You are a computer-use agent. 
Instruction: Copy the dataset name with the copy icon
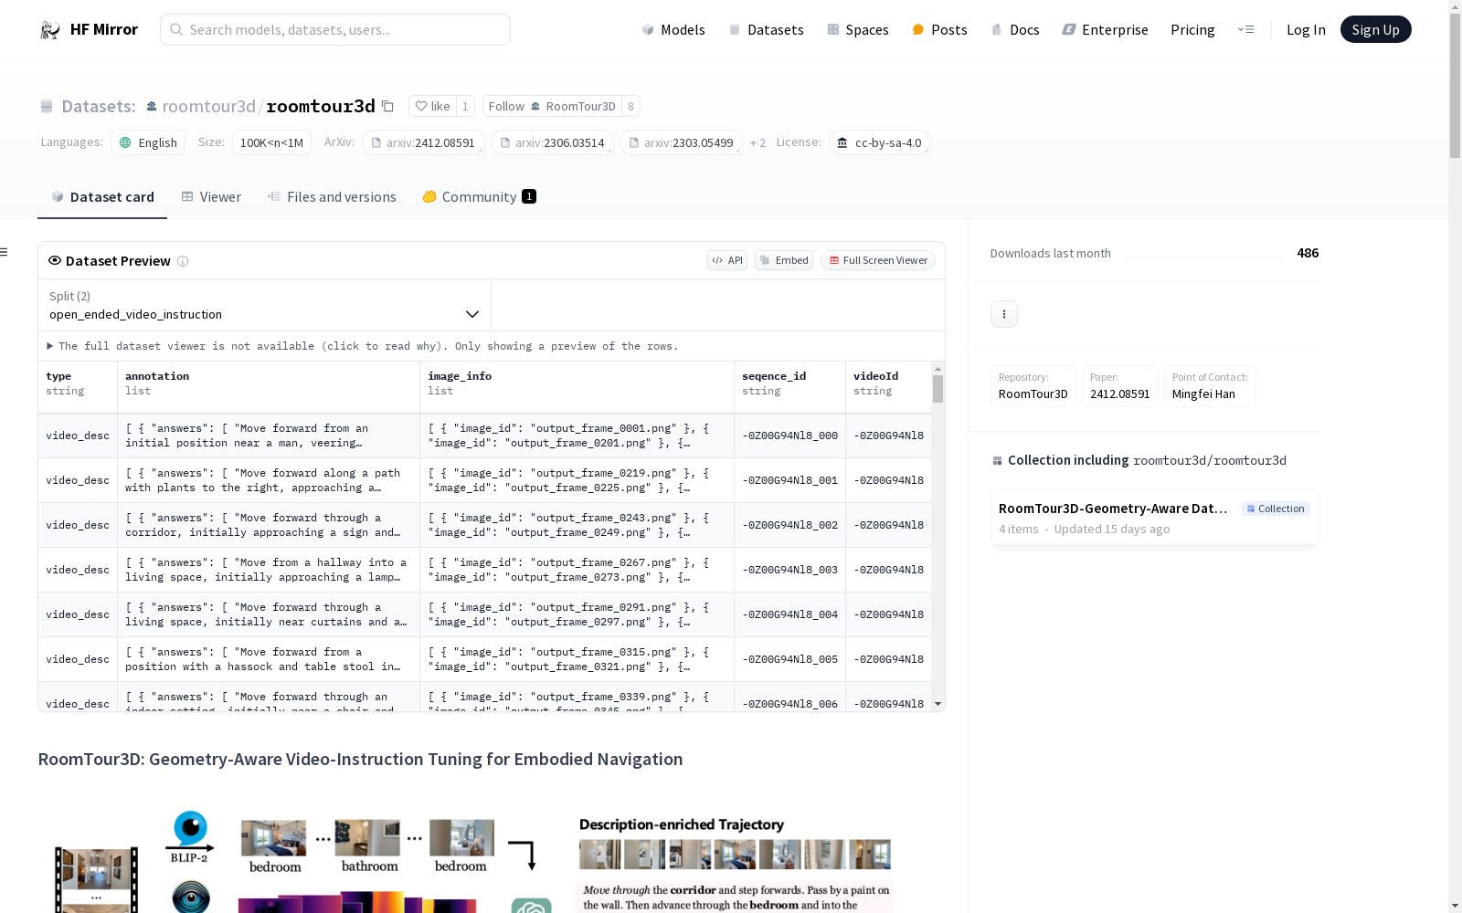pos(387,106)
